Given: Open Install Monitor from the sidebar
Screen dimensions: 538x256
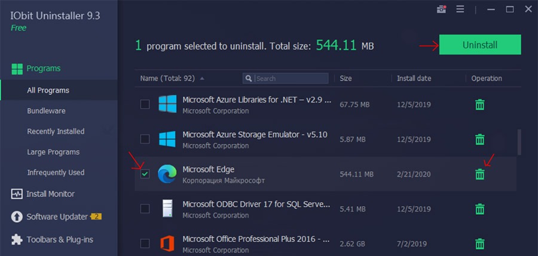Looking at the screenshot, I should [43, 194].
